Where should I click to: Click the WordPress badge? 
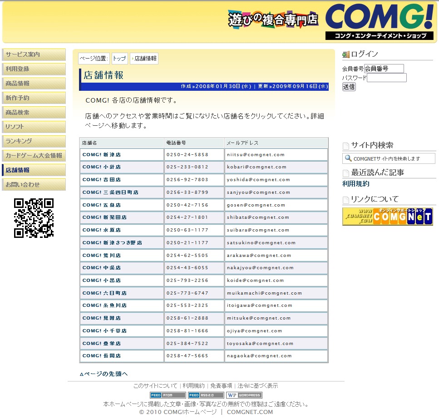coord(244,395)
